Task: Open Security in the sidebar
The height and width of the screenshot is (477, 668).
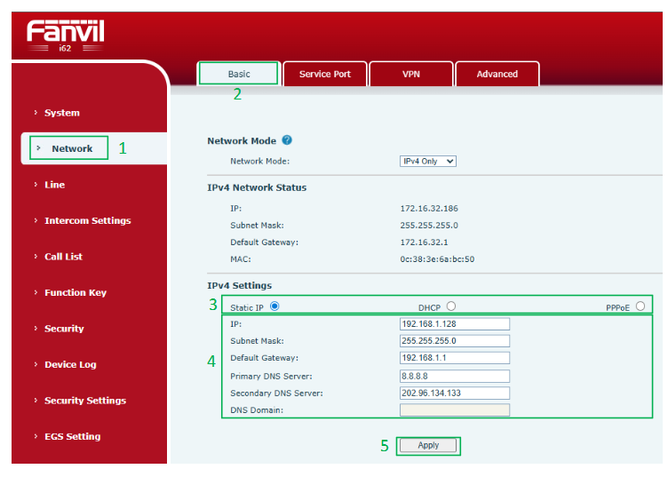Action: pyautogui.click(x=64, y=329)
